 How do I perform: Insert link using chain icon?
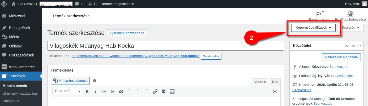pos(155,91)
